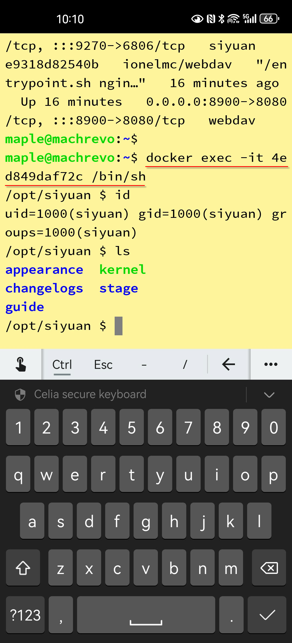Image resolution: width=292 pixels, height=643 pixels.
Task: Tap the letter h key
Action: coord(174,521)
